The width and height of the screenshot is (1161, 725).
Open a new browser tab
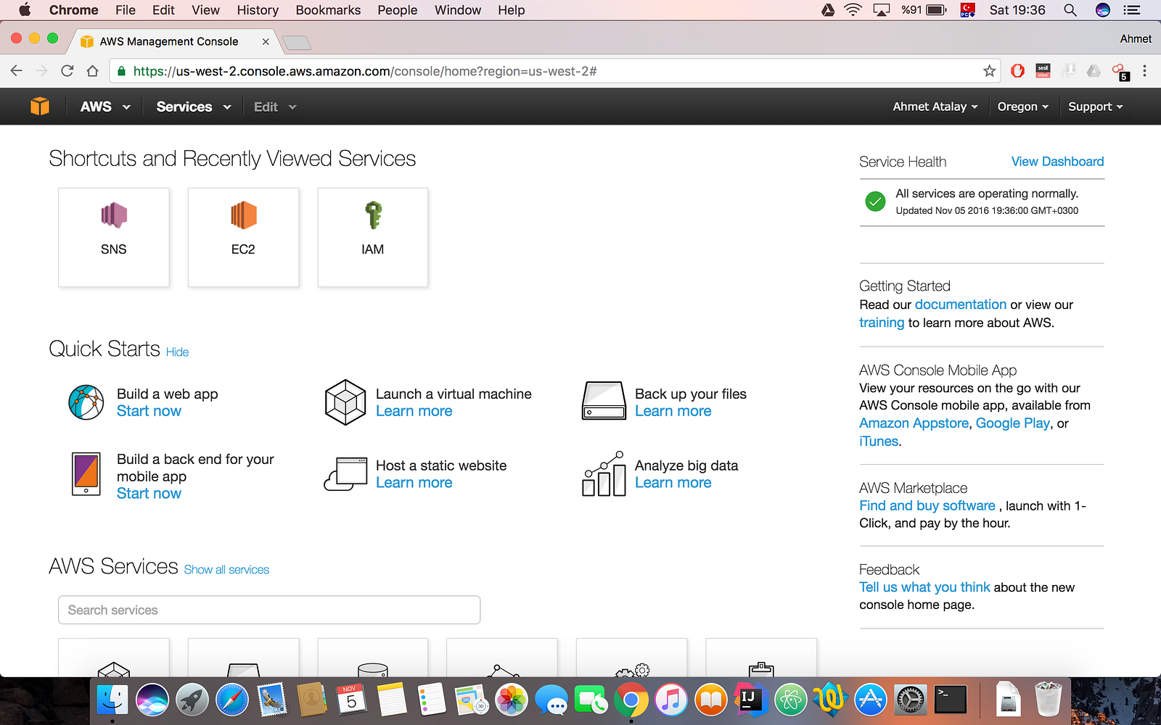coord(296,43)
